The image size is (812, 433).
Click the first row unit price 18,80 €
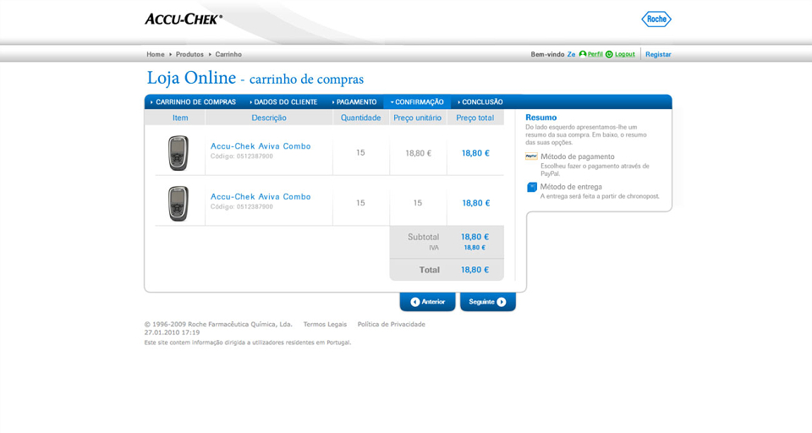[418, 153]
